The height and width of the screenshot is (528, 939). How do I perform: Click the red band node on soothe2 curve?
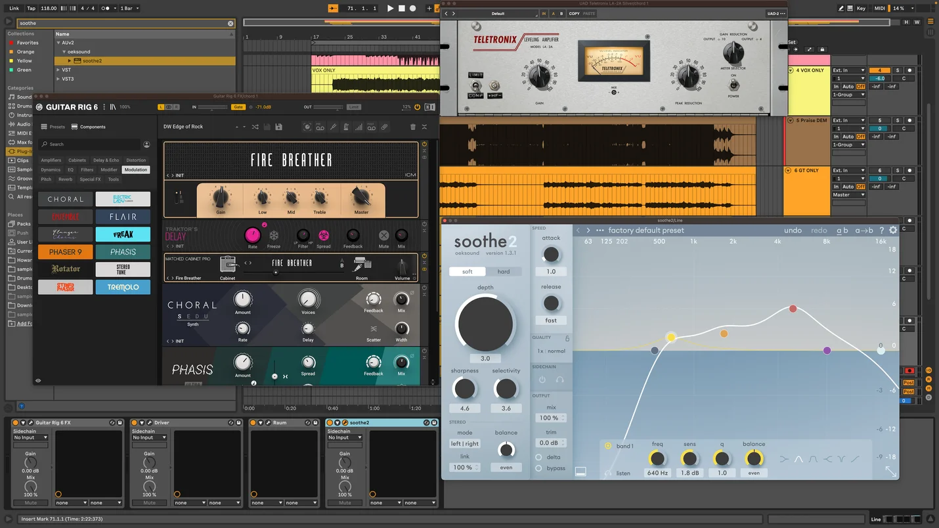(793, 309)
